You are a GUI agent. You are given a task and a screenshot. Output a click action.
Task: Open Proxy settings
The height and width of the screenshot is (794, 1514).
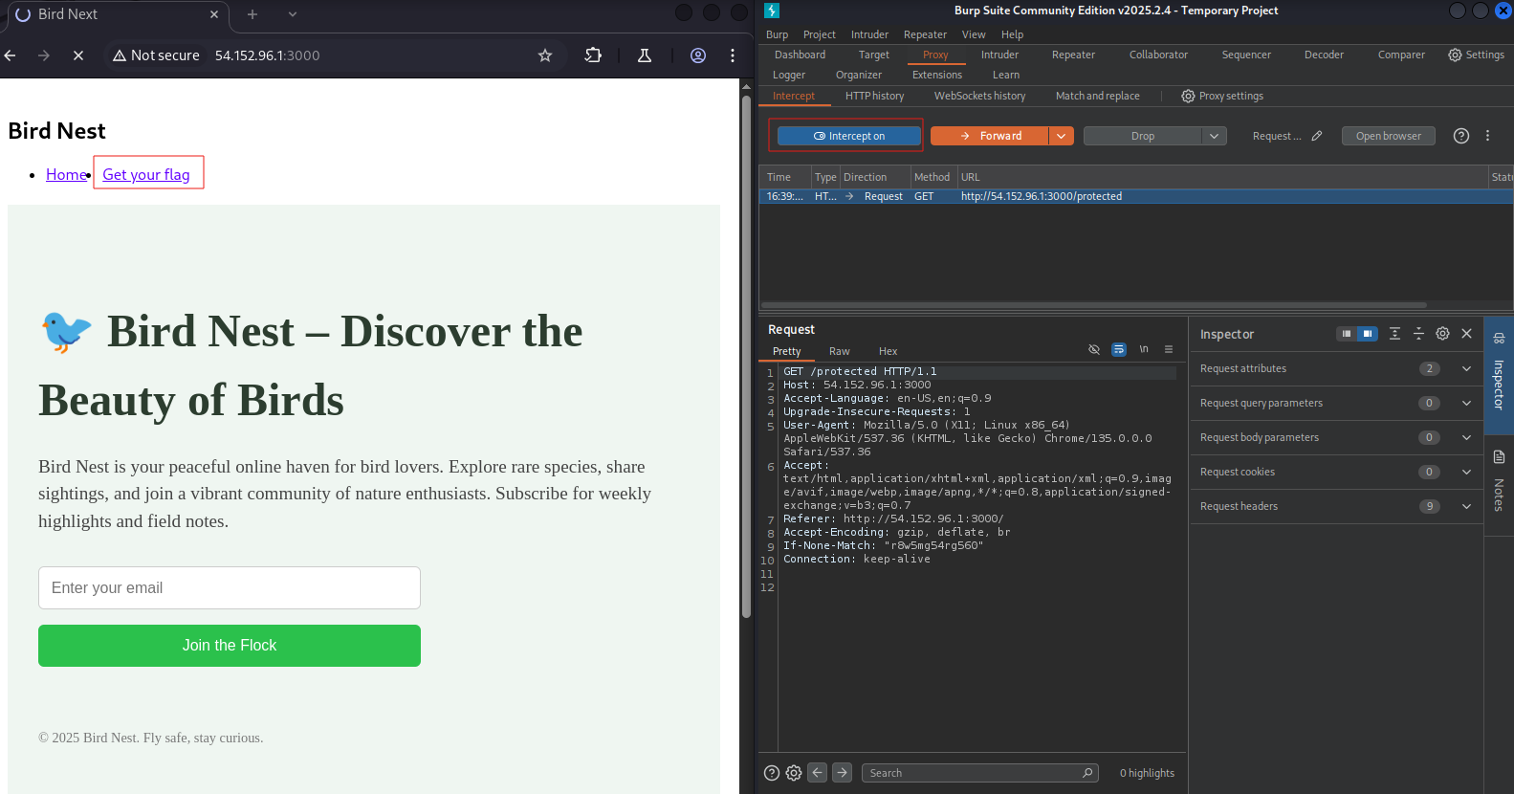1222,96
